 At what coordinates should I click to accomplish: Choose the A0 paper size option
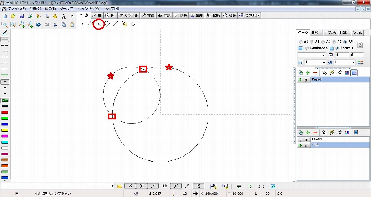click(x=301, y=42)
